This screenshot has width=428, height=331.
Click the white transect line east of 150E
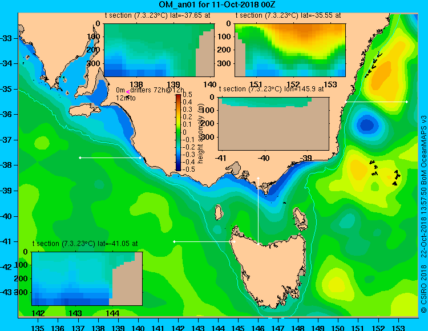376,102
